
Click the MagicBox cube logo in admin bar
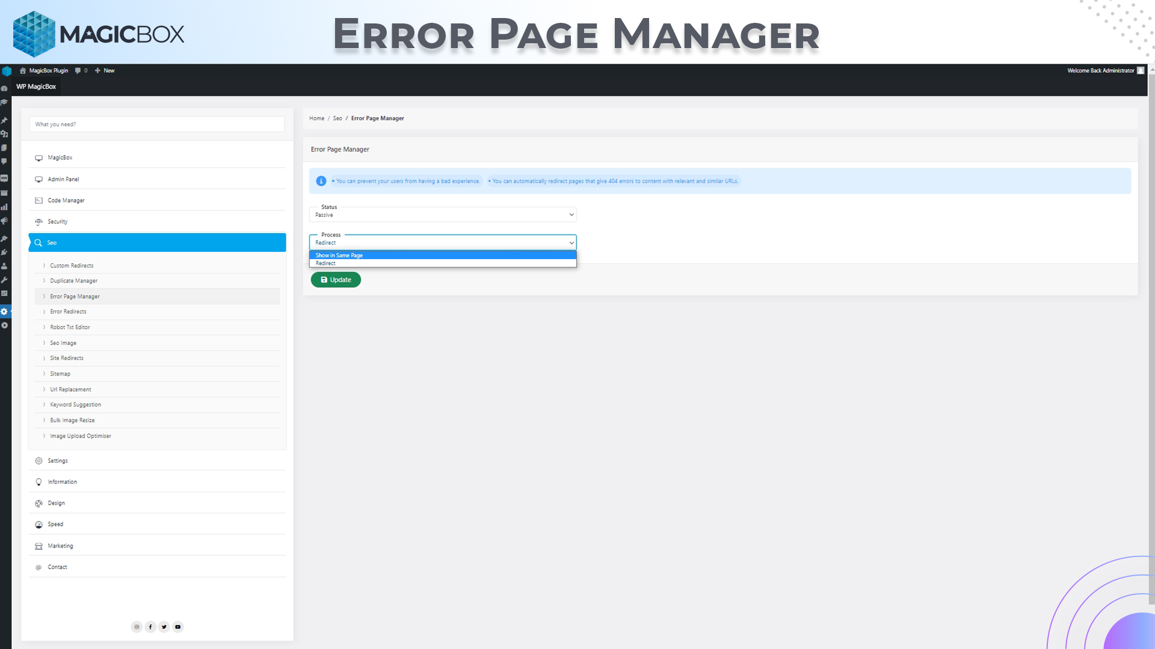(7, 71)
